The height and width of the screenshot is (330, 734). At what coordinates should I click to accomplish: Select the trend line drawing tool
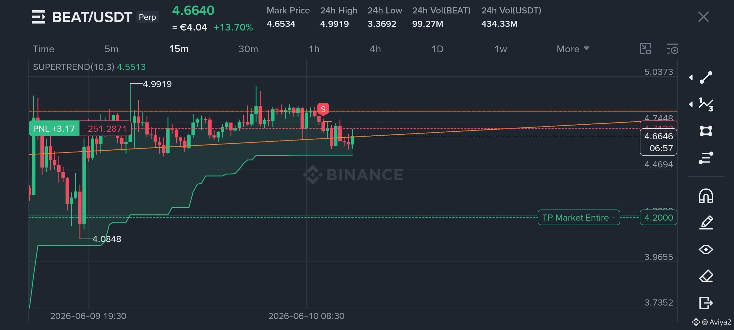[x=706, y=78]
